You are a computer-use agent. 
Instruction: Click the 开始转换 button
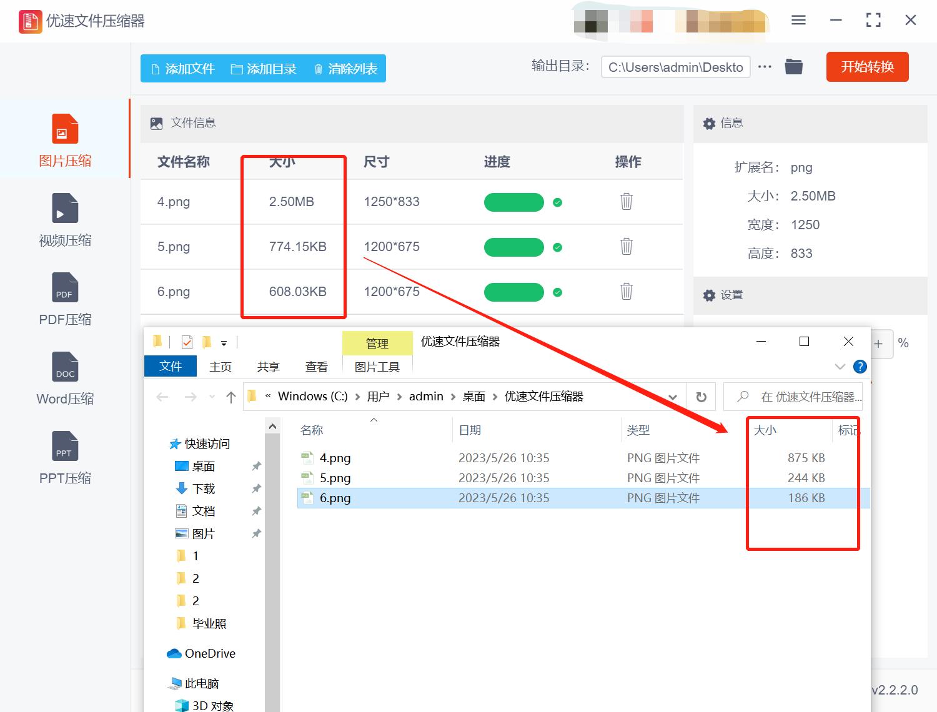[x=867, y=66]
